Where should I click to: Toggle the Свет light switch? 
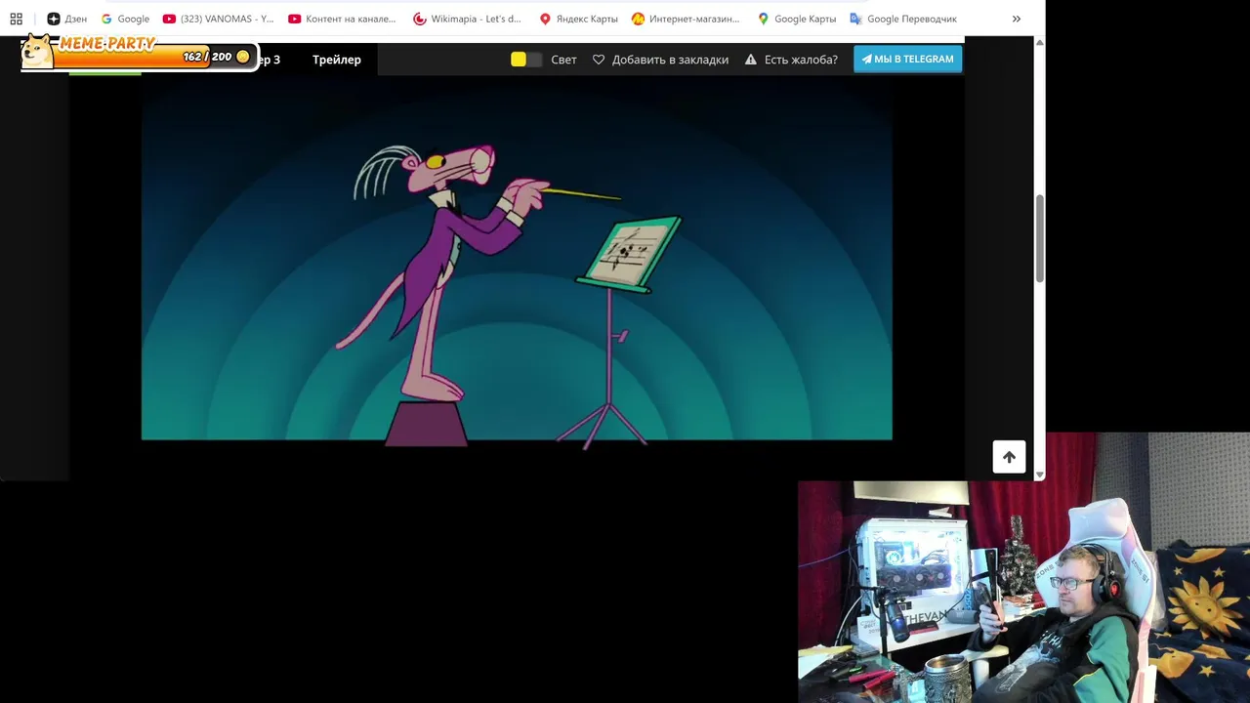pos(526,60)
